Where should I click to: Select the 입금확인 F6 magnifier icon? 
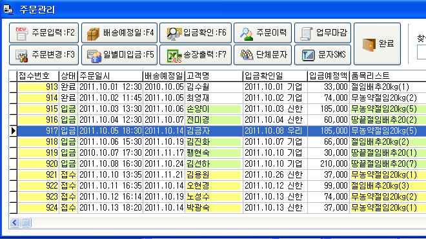pos(174,34)
